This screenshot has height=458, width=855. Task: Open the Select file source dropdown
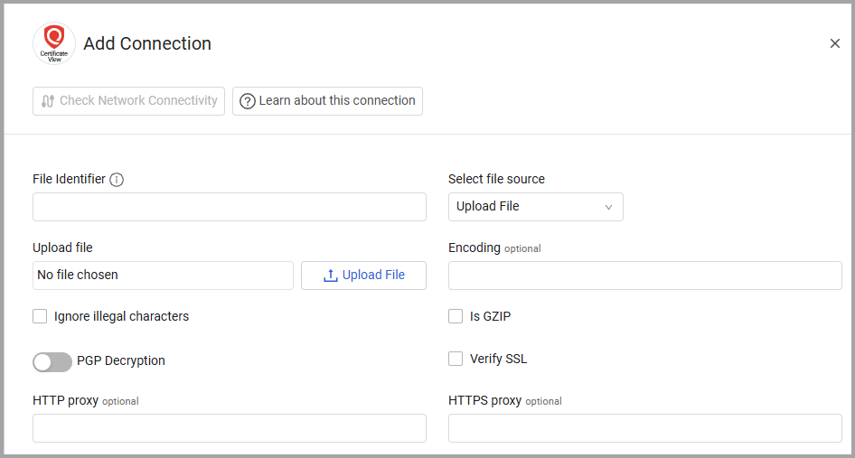coord(535,207)
